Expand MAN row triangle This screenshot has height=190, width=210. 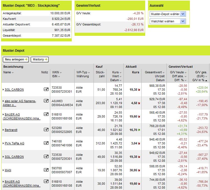[3, 170]
